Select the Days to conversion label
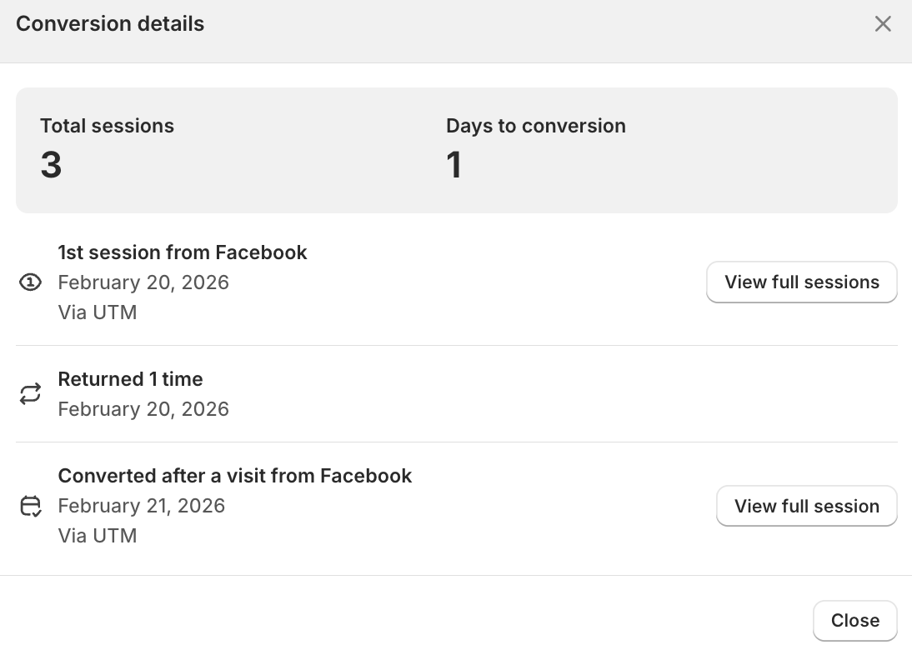The height and width of the screenshot is (655, 912). tap(535, 126)
